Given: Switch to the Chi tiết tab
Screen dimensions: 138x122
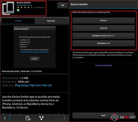Looking at the screenshot, I should pos(18,21).
